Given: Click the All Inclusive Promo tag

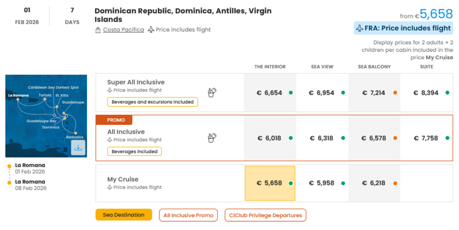Looking at the screenshot, I should 188,215.
